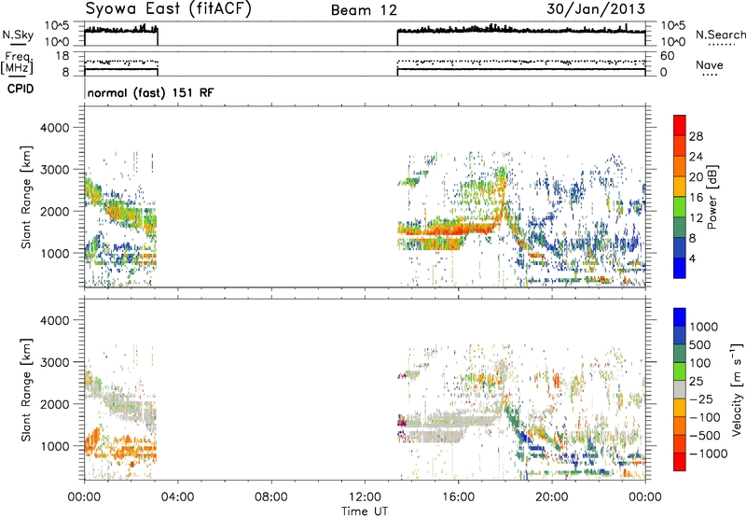Click the "25" label on the Velocity color bar
Screen dimensions: 746x517
696,381
